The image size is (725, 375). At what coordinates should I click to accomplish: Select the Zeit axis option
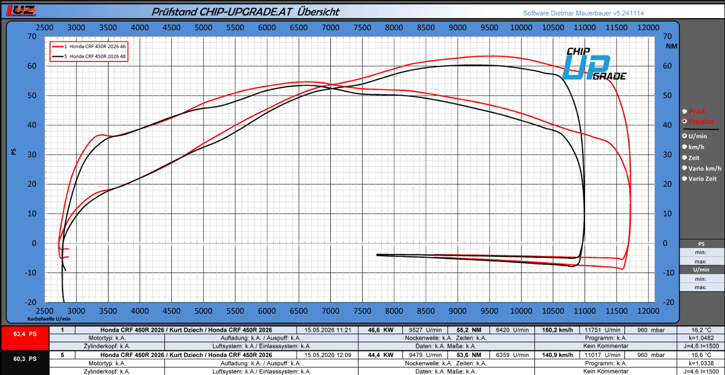tap(685, 158)
